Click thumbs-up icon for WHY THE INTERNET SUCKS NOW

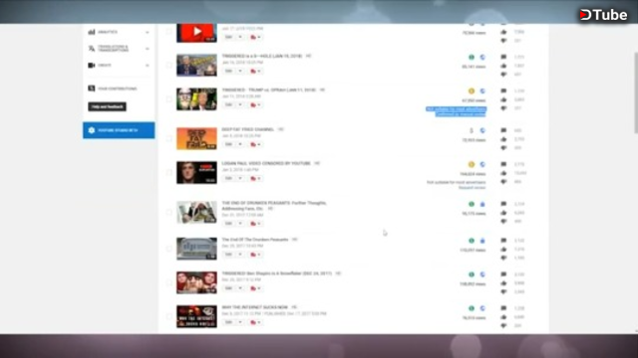503,317
